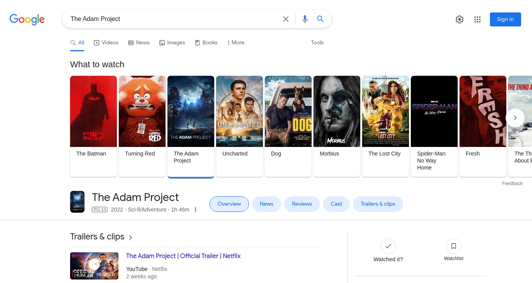Screen dimensions: 532x283
Task: Click the blue magnifier search icon
Action: pos(321,19)
